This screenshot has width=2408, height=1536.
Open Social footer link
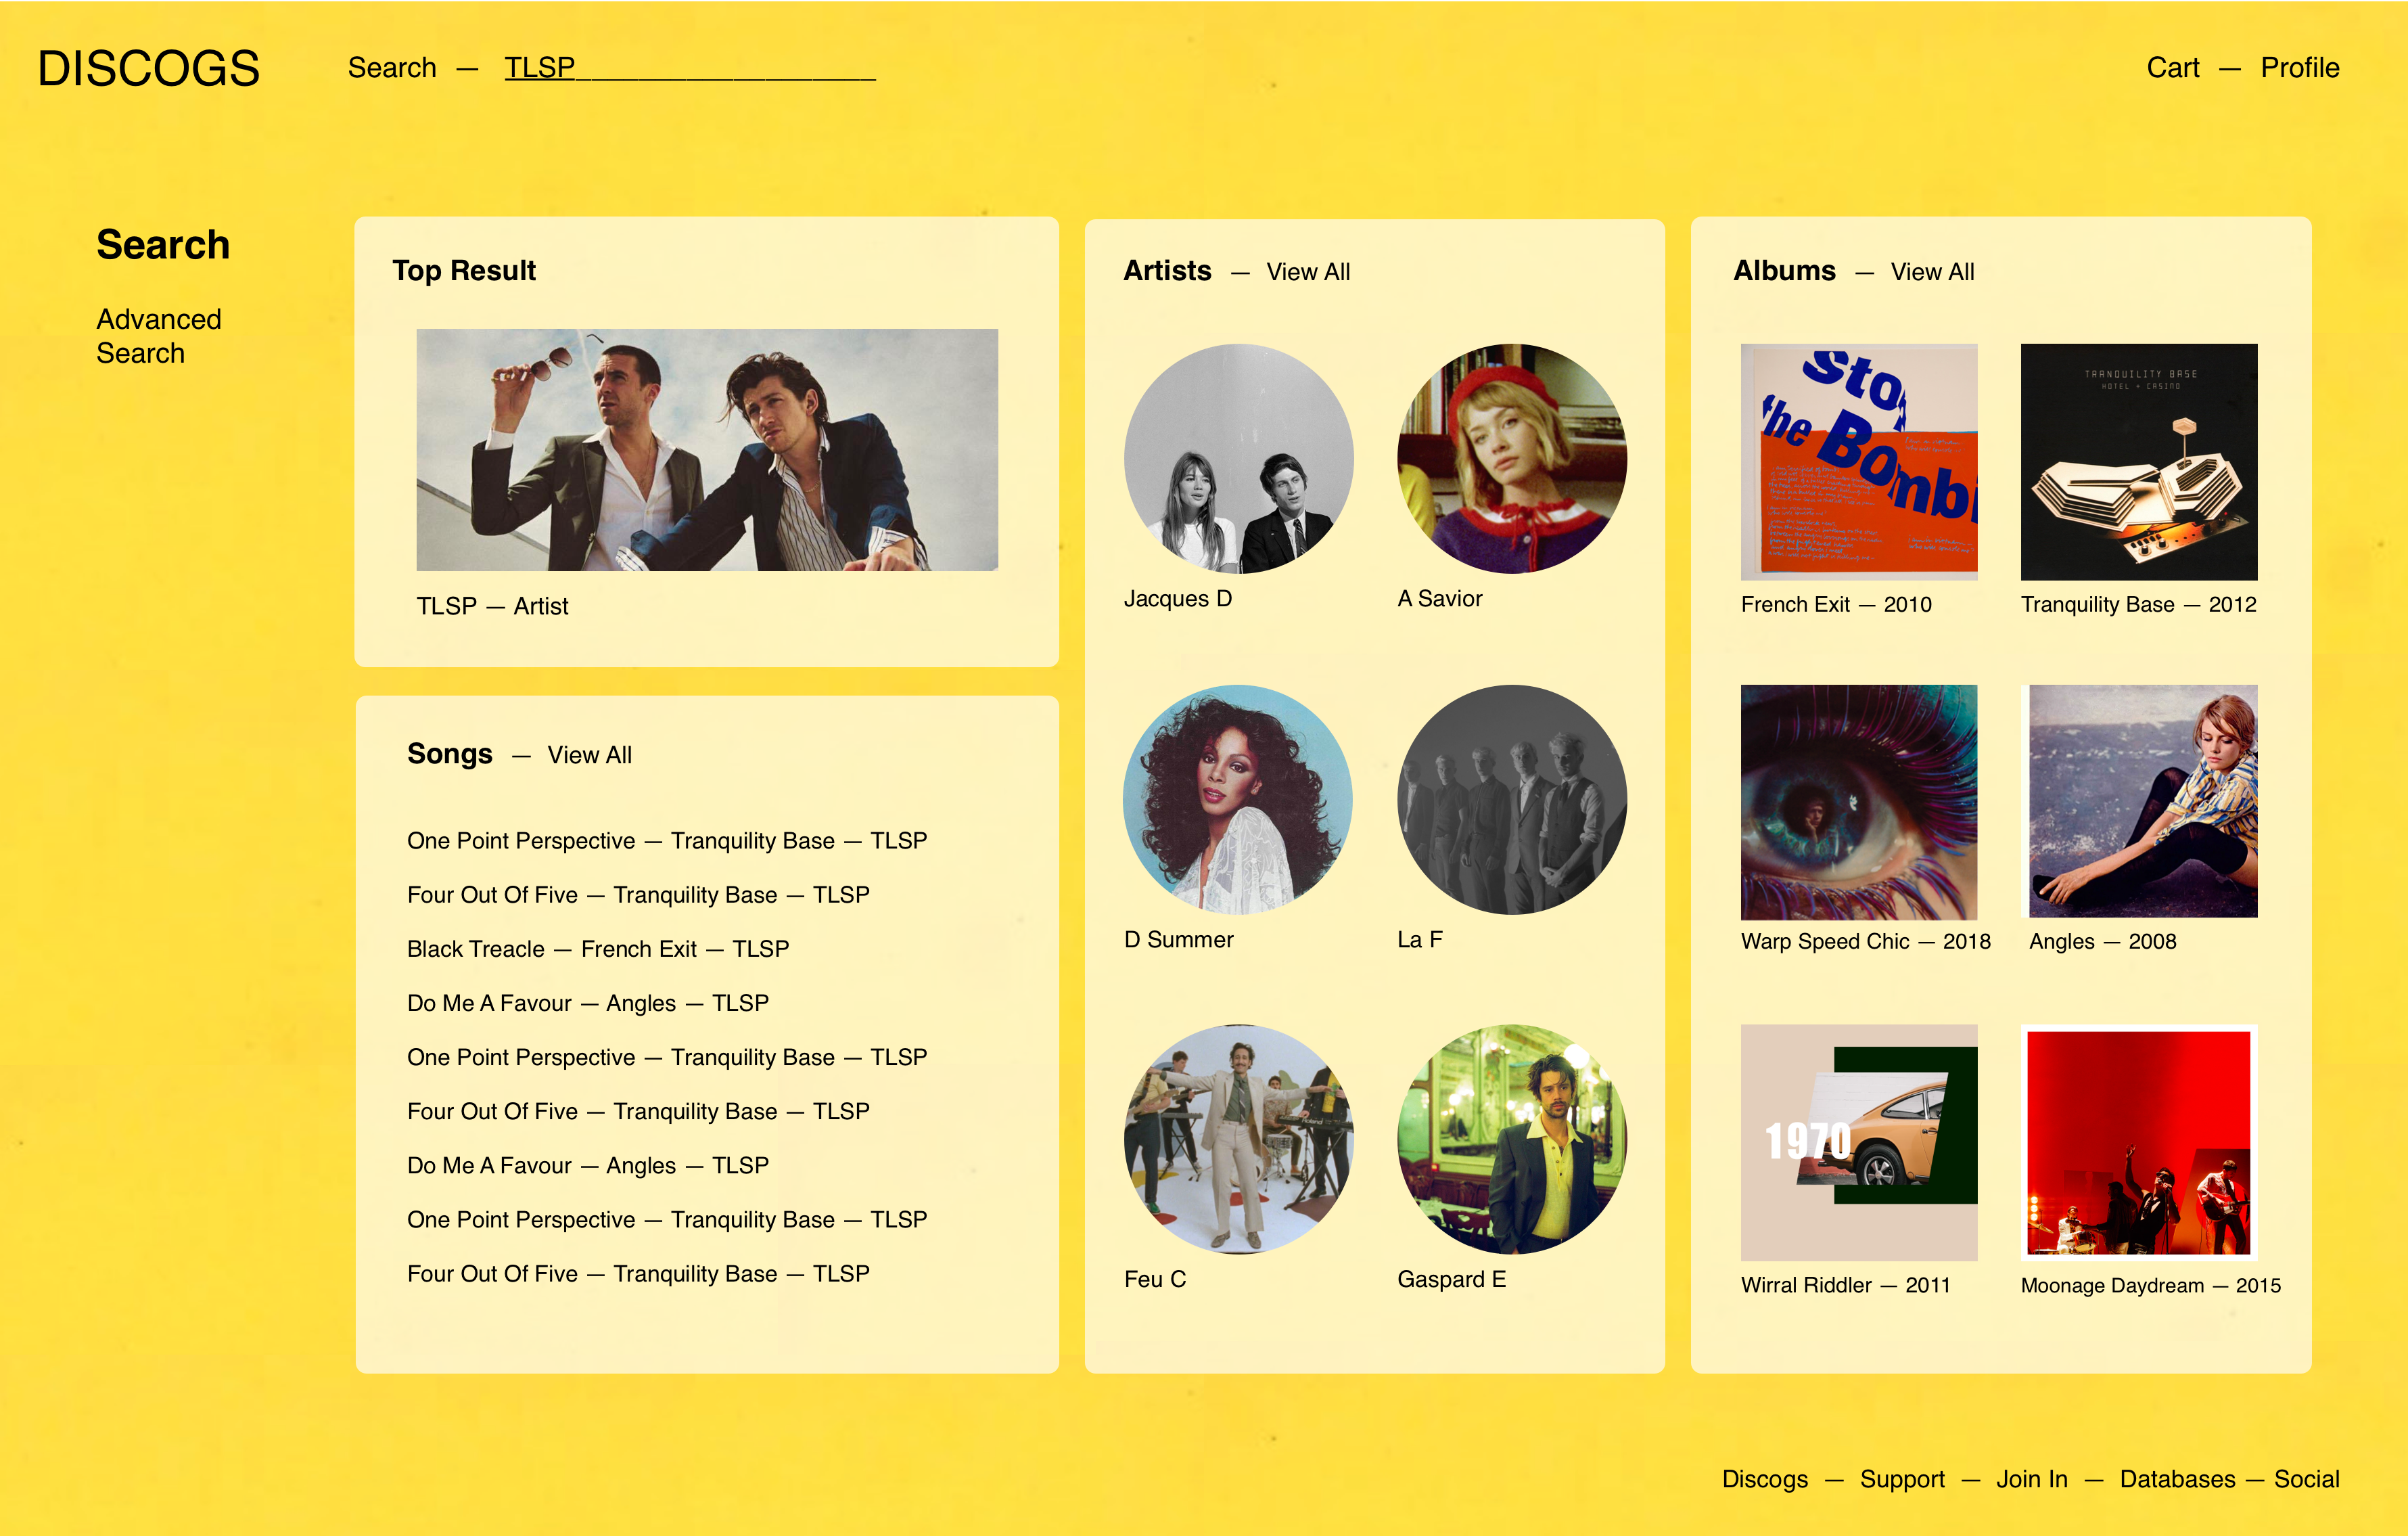2306,1479
